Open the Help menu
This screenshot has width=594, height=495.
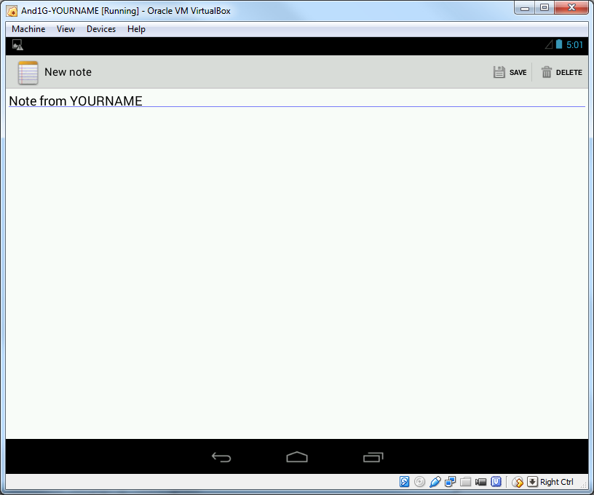136,29
